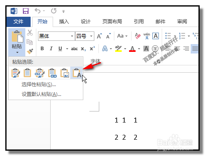Paste as Picture option
This screenshot has height=156, width=205.
click(65, 73)
